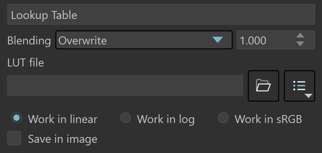
Task: Click the "Work in linear" label text
Action: 63,119
